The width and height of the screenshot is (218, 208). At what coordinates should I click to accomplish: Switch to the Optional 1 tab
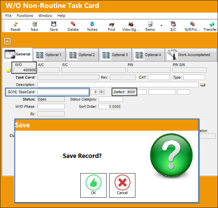tap(49, 55)
